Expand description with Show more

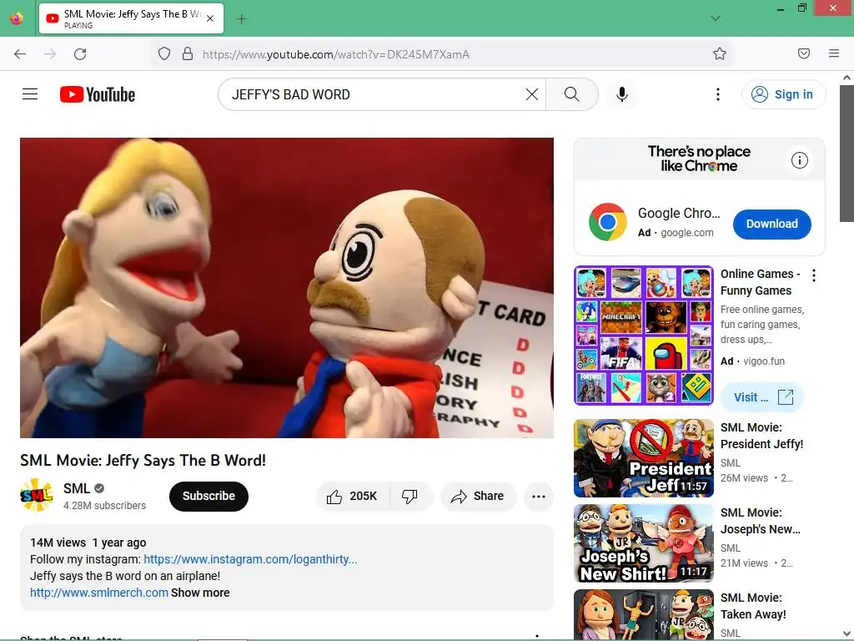point(200,593)
